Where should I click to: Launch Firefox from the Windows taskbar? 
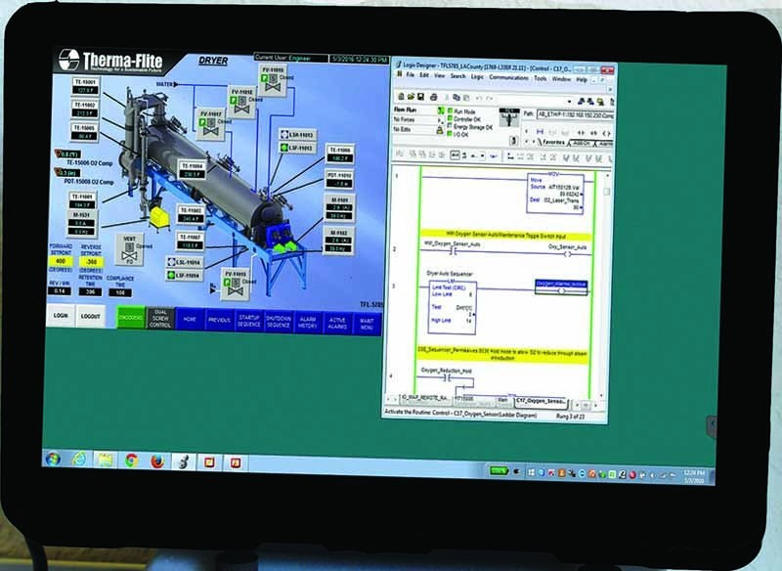pyautogui.click(x=156, y=459)
